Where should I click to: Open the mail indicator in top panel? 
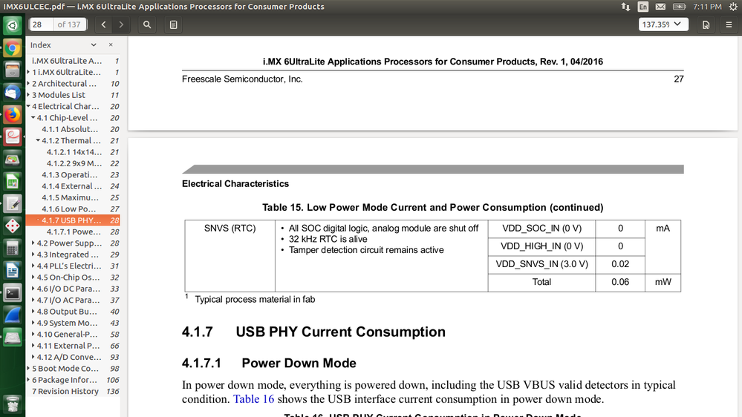[x=660, y=7]
